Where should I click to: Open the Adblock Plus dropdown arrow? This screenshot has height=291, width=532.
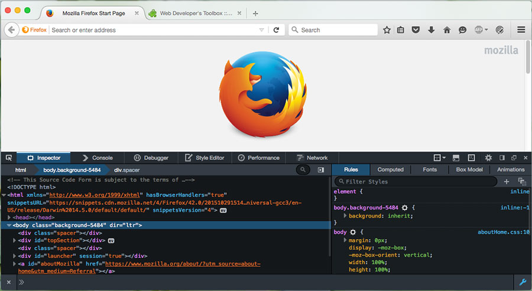coord(486,30)
